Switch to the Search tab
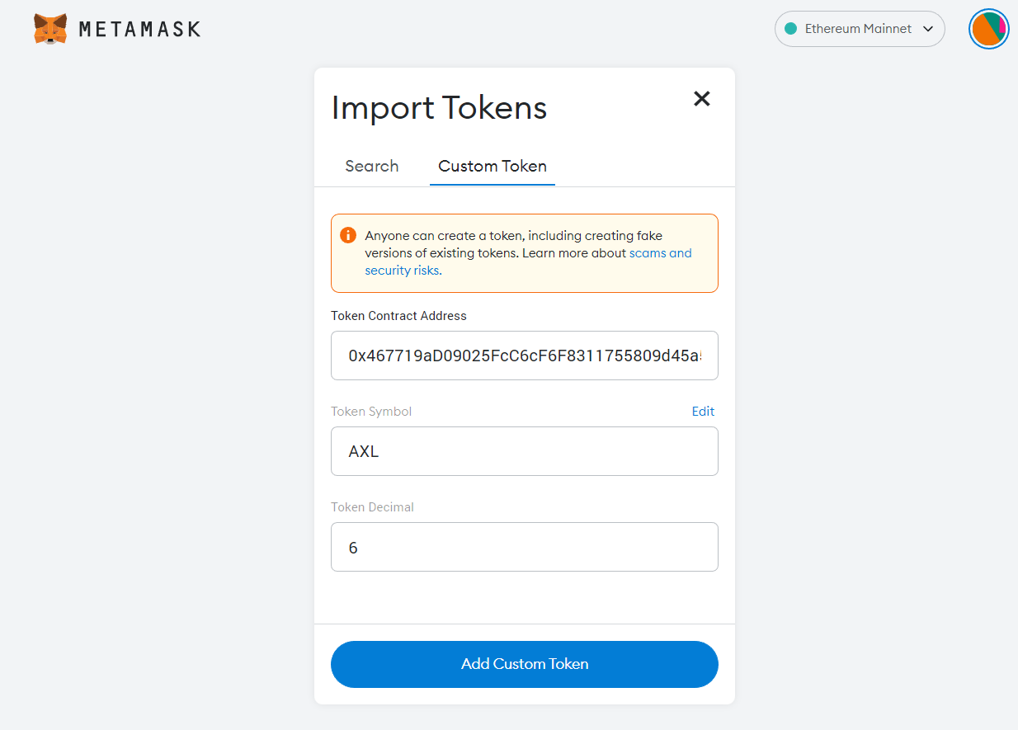Image resolution: width=1018 pixels, height=730 pixels. tap(371, 166)
